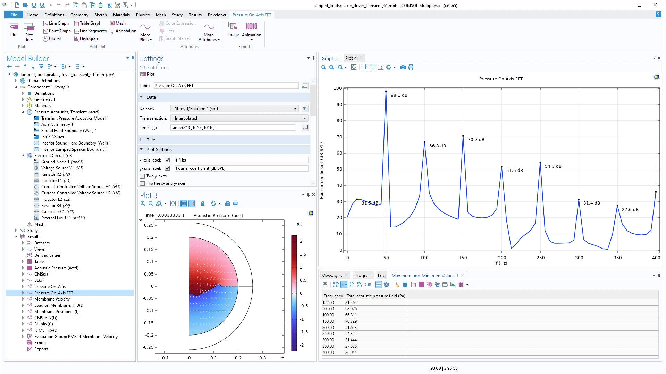Open the Time selection dropdown

[239, 118]
